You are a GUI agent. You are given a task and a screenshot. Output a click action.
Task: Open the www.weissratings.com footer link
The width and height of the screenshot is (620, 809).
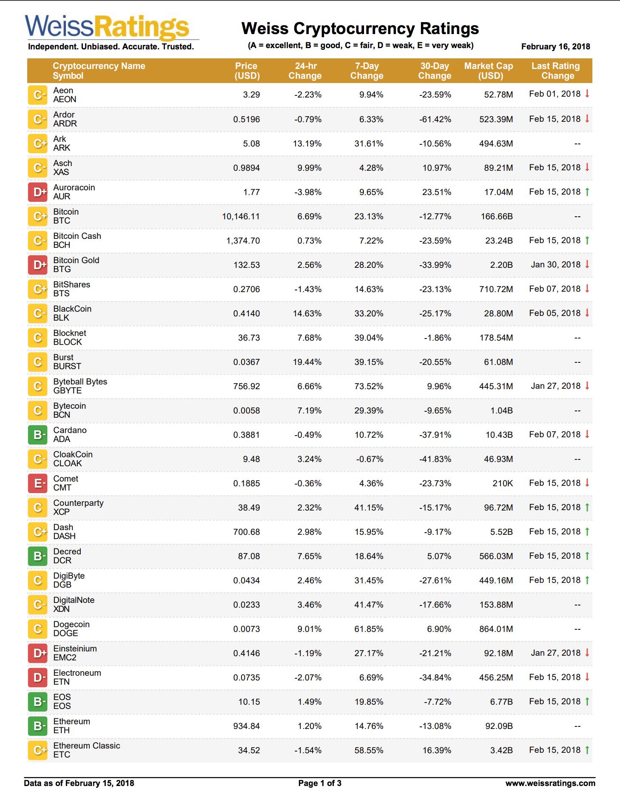point(550,783)
